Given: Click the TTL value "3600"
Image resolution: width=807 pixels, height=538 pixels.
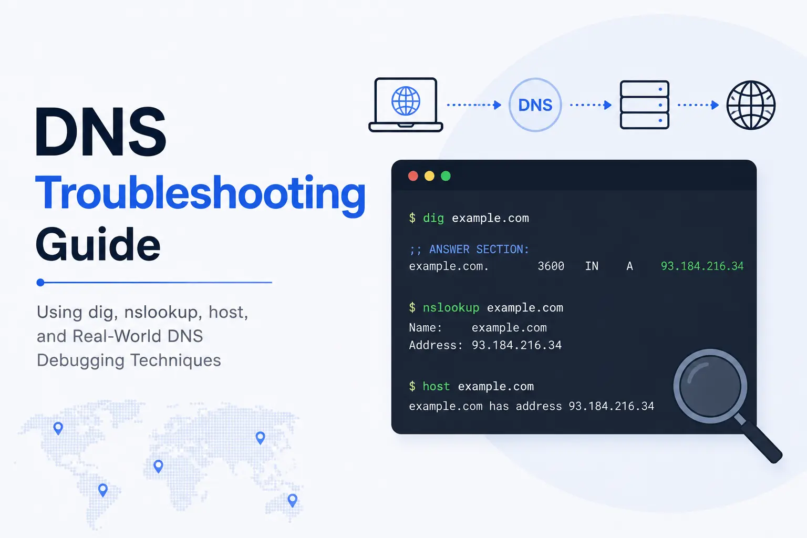Looking at the screenshot, I should pos(551,266).
